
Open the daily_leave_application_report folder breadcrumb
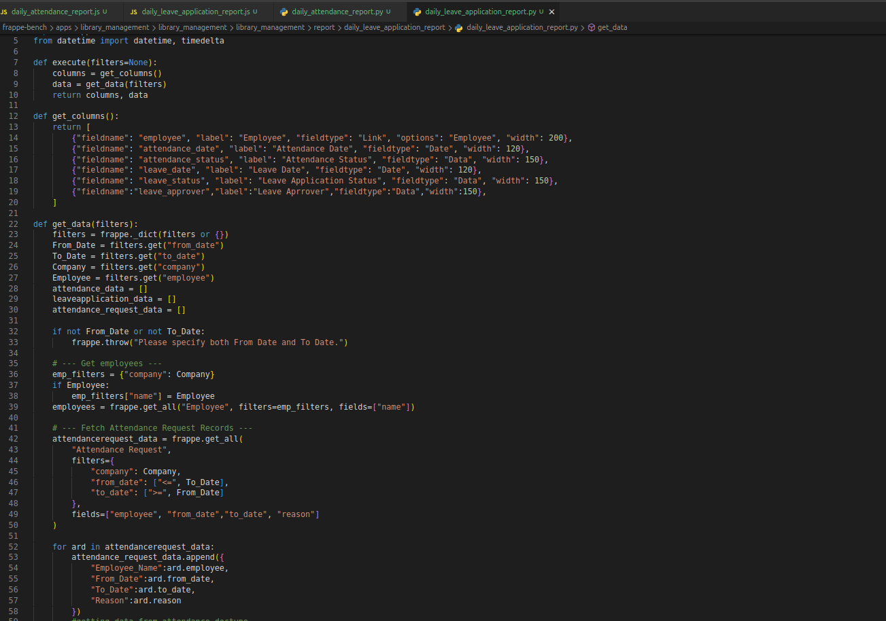(x=394, y=28)
